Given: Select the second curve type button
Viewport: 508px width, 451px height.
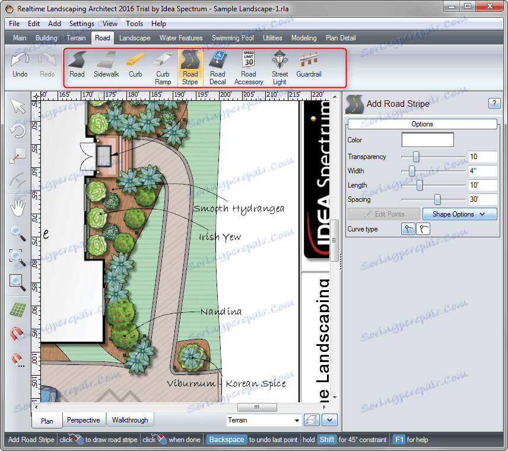Looking at the screenshot, I should pos(423,229).
